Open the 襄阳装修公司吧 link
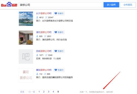Screen dimensions: 137x94 (x=44, y=70)
